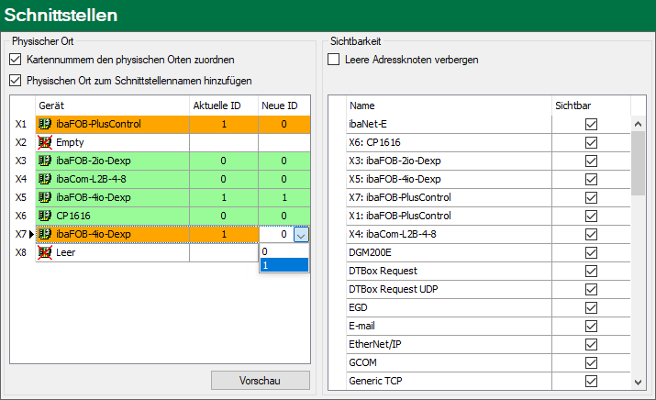The image size is (656, 400).
Task: Click the CP1616 card icon in row X6
Action: [x=45, y=216]
